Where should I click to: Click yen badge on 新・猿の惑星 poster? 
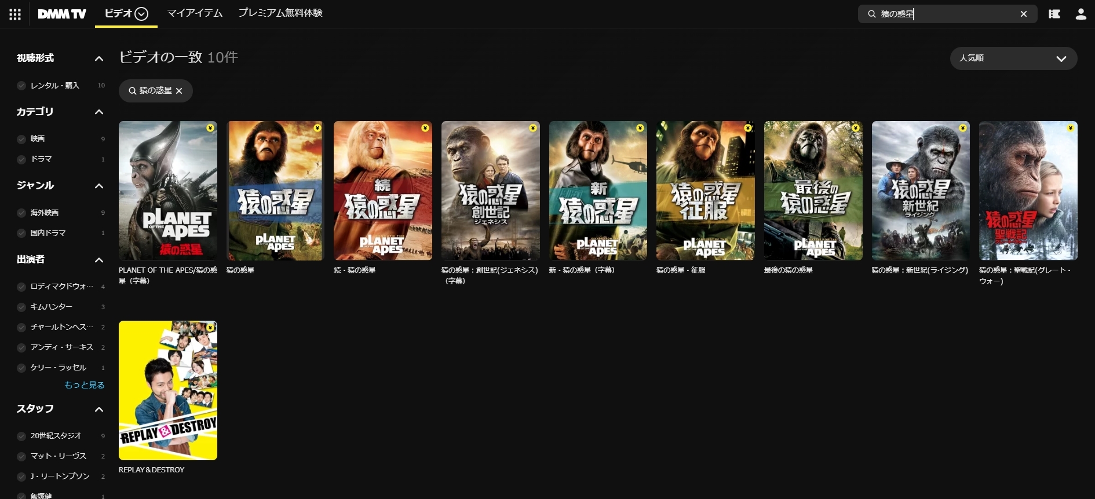click(x=640, y=128)
